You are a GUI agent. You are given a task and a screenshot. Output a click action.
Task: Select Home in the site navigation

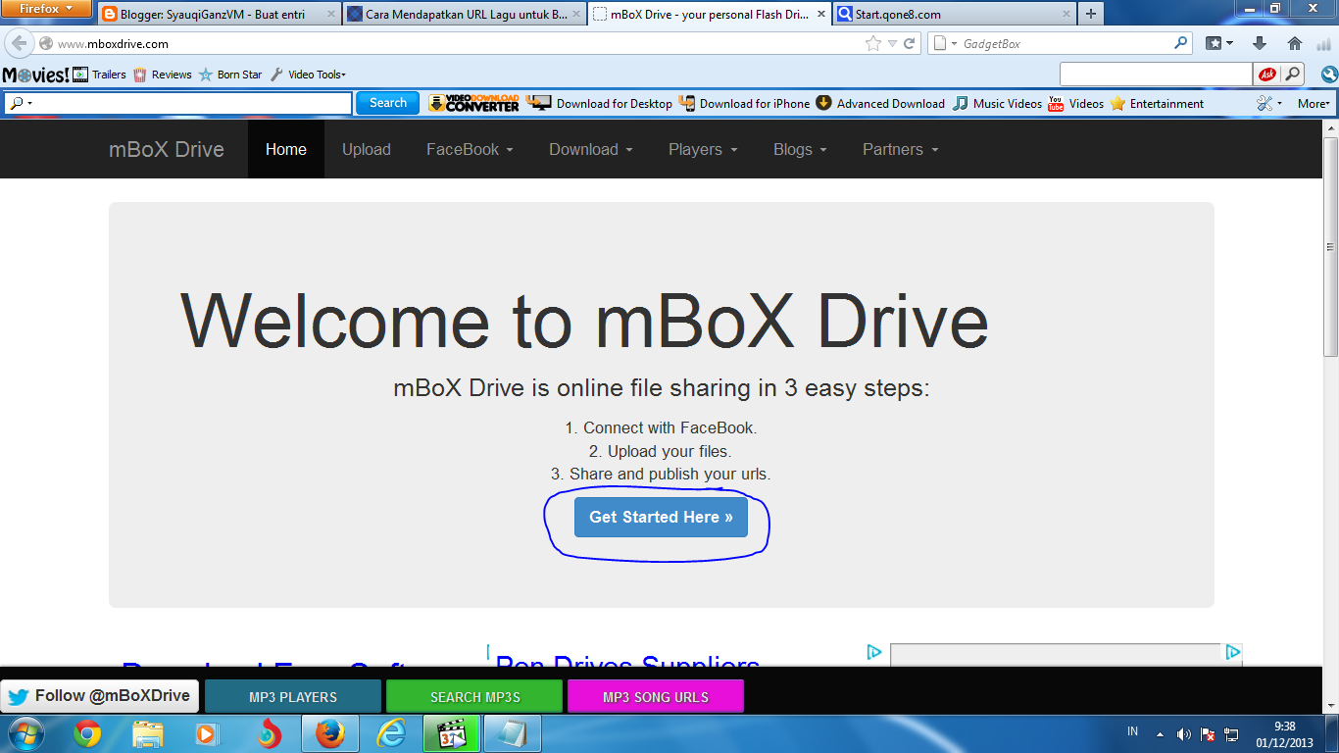coord(286,149)
